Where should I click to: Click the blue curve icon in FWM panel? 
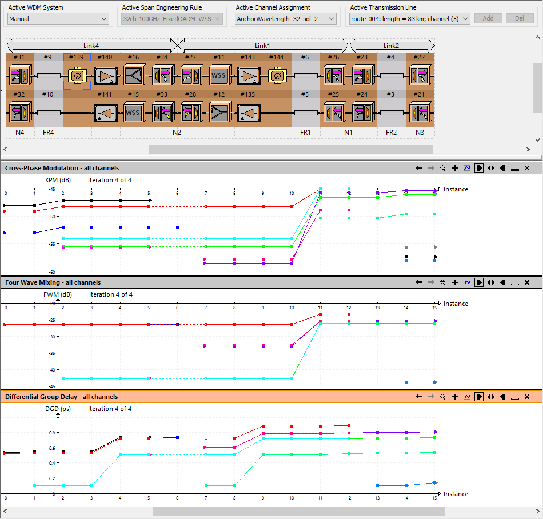coord(467,282)
